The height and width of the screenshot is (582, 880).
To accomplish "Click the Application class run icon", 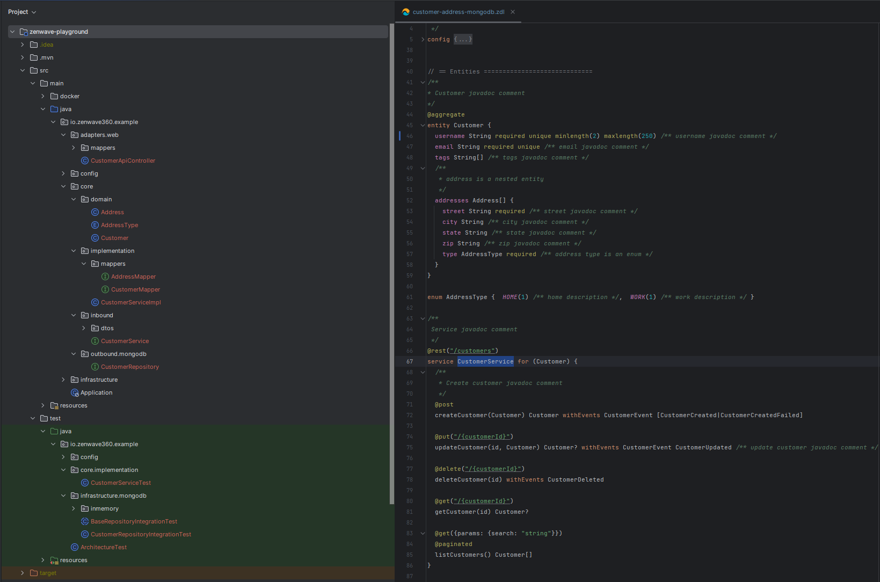I will tap(75, 392).
